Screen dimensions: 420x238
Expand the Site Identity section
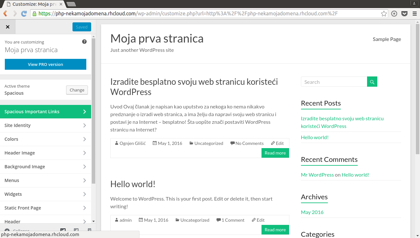[x=46, y=125]
